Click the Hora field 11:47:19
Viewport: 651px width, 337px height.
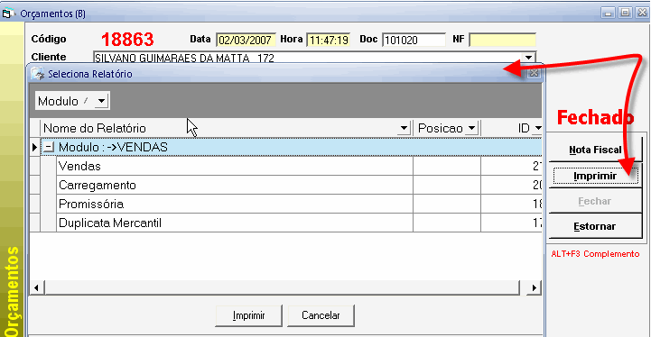point(329,40)
